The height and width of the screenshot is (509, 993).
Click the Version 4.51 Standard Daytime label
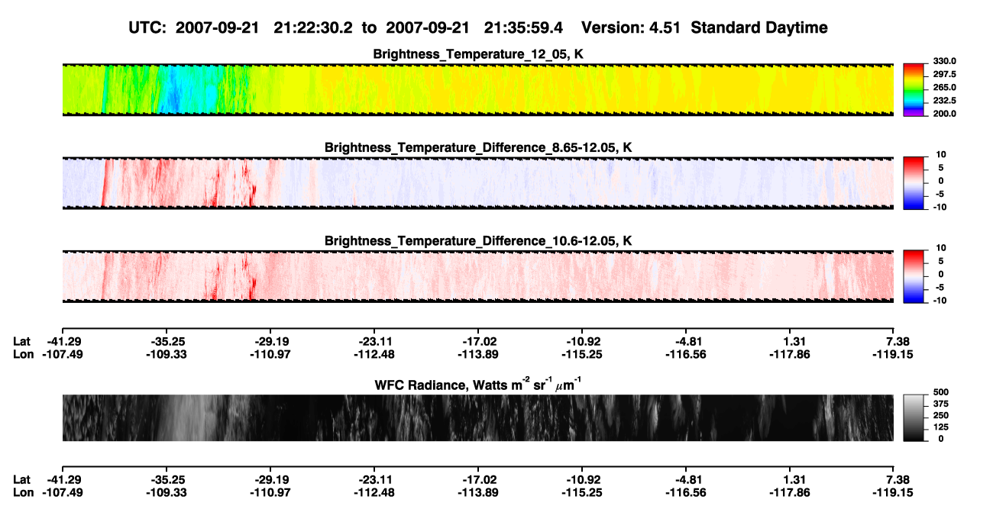click(704, 28)
